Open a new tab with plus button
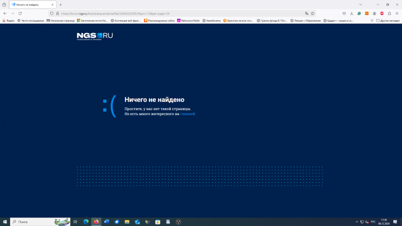This screenshot has height=226, width=402. click(x=61, y=5)
